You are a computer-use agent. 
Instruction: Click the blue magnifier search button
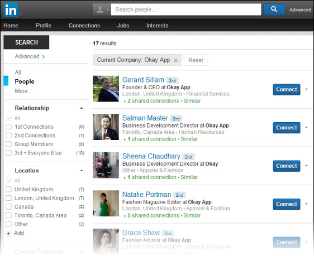pyautogui.click(x=274, y=9)
